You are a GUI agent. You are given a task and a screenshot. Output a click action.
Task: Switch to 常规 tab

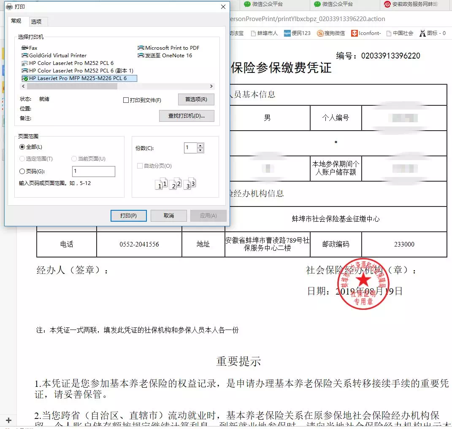coord(16,21)
